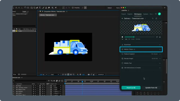Expand the Render Graph section

(141, 59)
